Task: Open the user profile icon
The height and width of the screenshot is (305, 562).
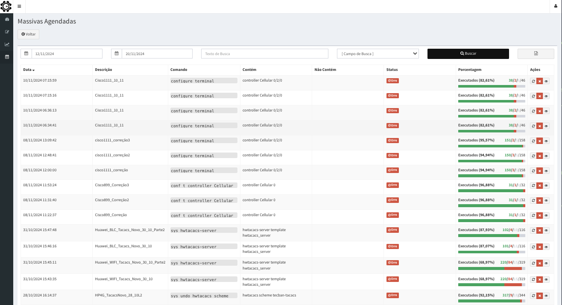Action: tap(556, 6)
